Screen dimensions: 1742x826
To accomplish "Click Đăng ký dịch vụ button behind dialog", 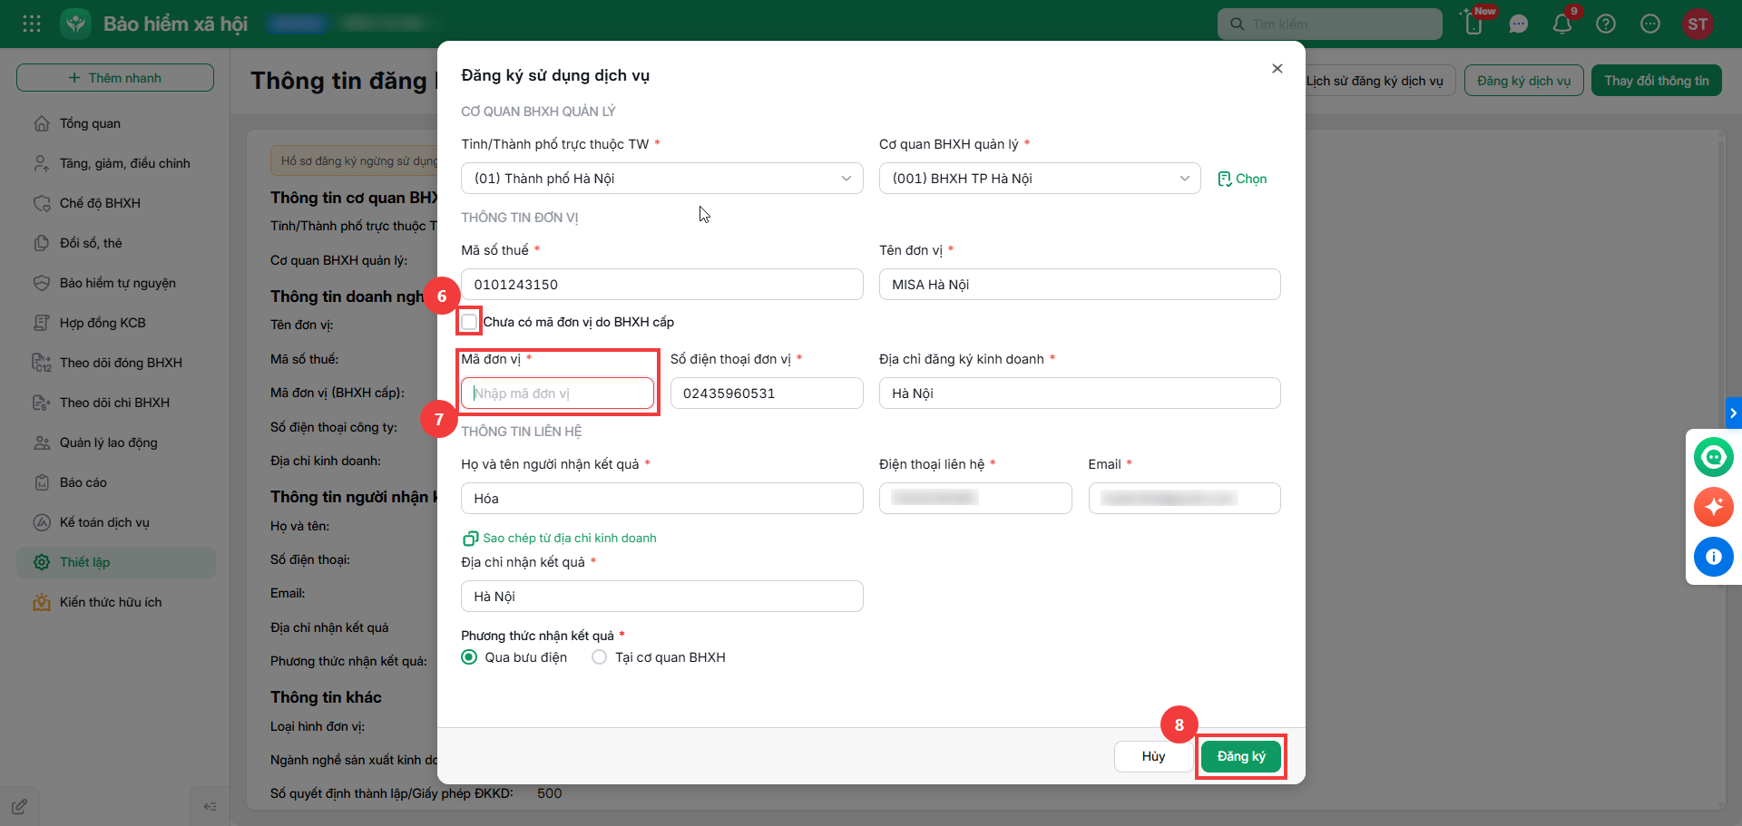I will tap(1524, 81).
